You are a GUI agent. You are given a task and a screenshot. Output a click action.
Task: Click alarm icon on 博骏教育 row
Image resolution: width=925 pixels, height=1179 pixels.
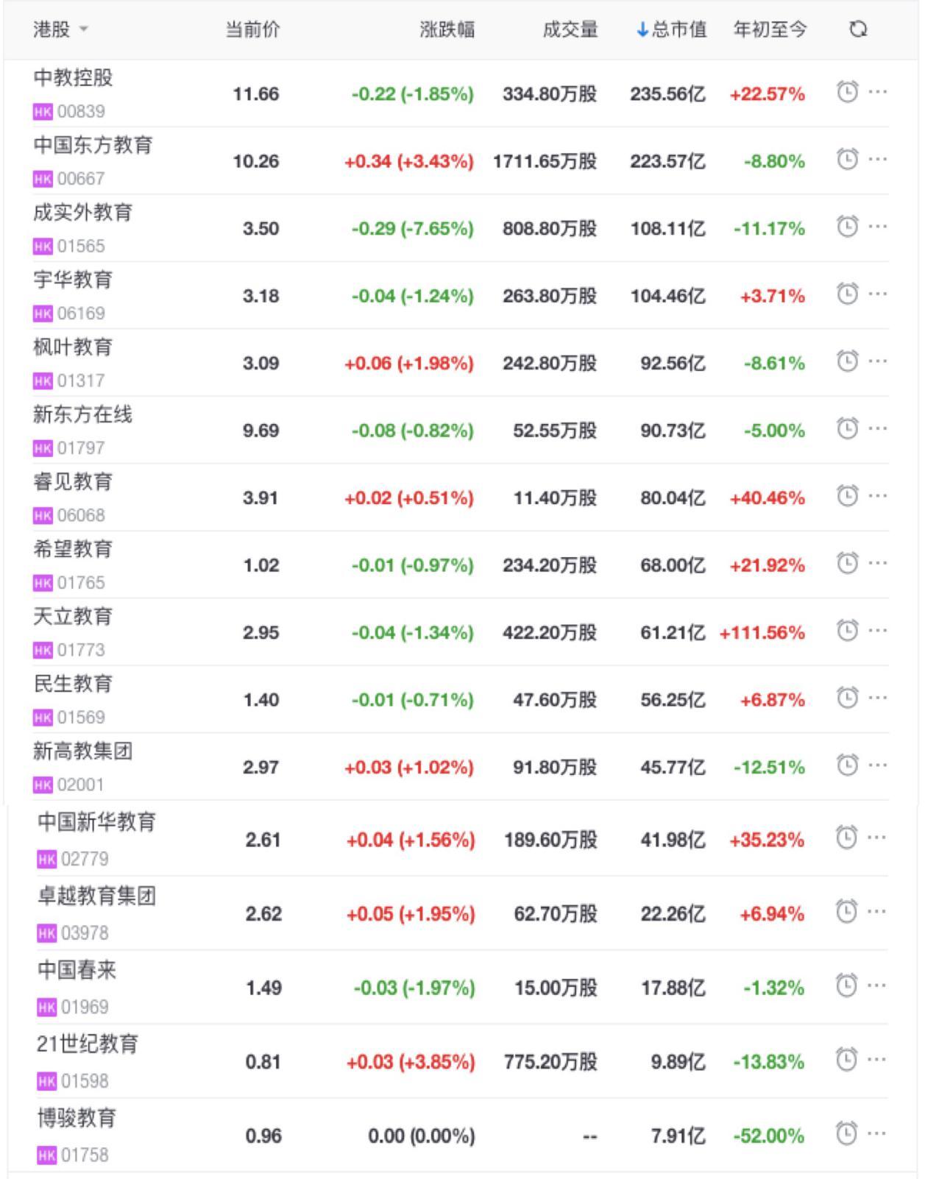[x=846, y=1133]
